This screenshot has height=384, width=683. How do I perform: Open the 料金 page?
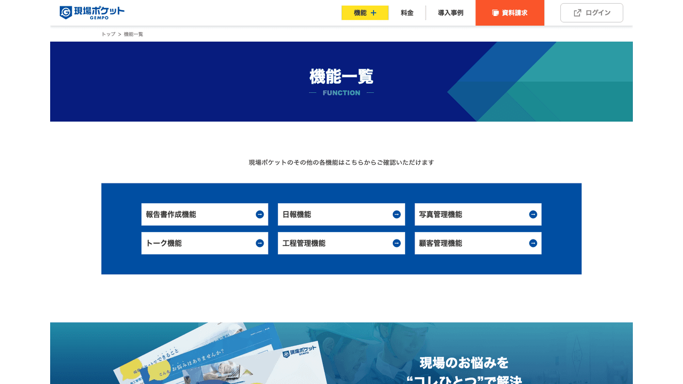(407, 13)
